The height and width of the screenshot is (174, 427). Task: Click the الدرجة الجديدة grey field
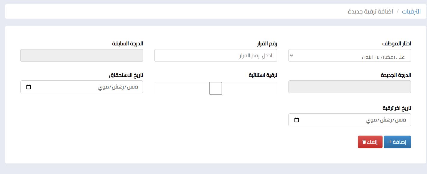pos(349,87)
